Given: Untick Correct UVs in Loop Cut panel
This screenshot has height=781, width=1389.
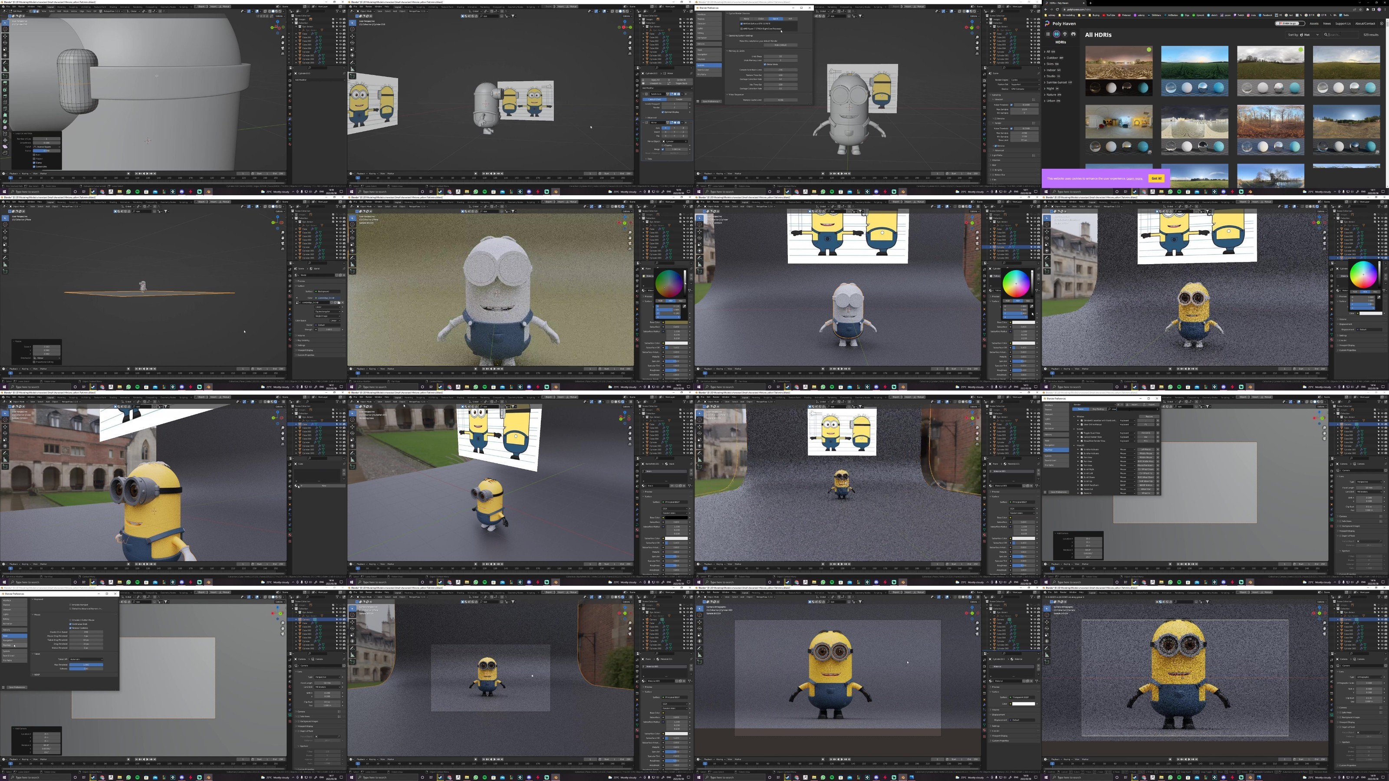Looking at the screenshot, I should 34,167.
